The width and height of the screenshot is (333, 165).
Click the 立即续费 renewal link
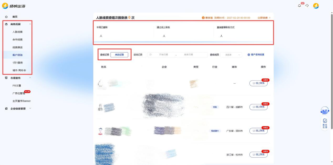click(263, 18)
